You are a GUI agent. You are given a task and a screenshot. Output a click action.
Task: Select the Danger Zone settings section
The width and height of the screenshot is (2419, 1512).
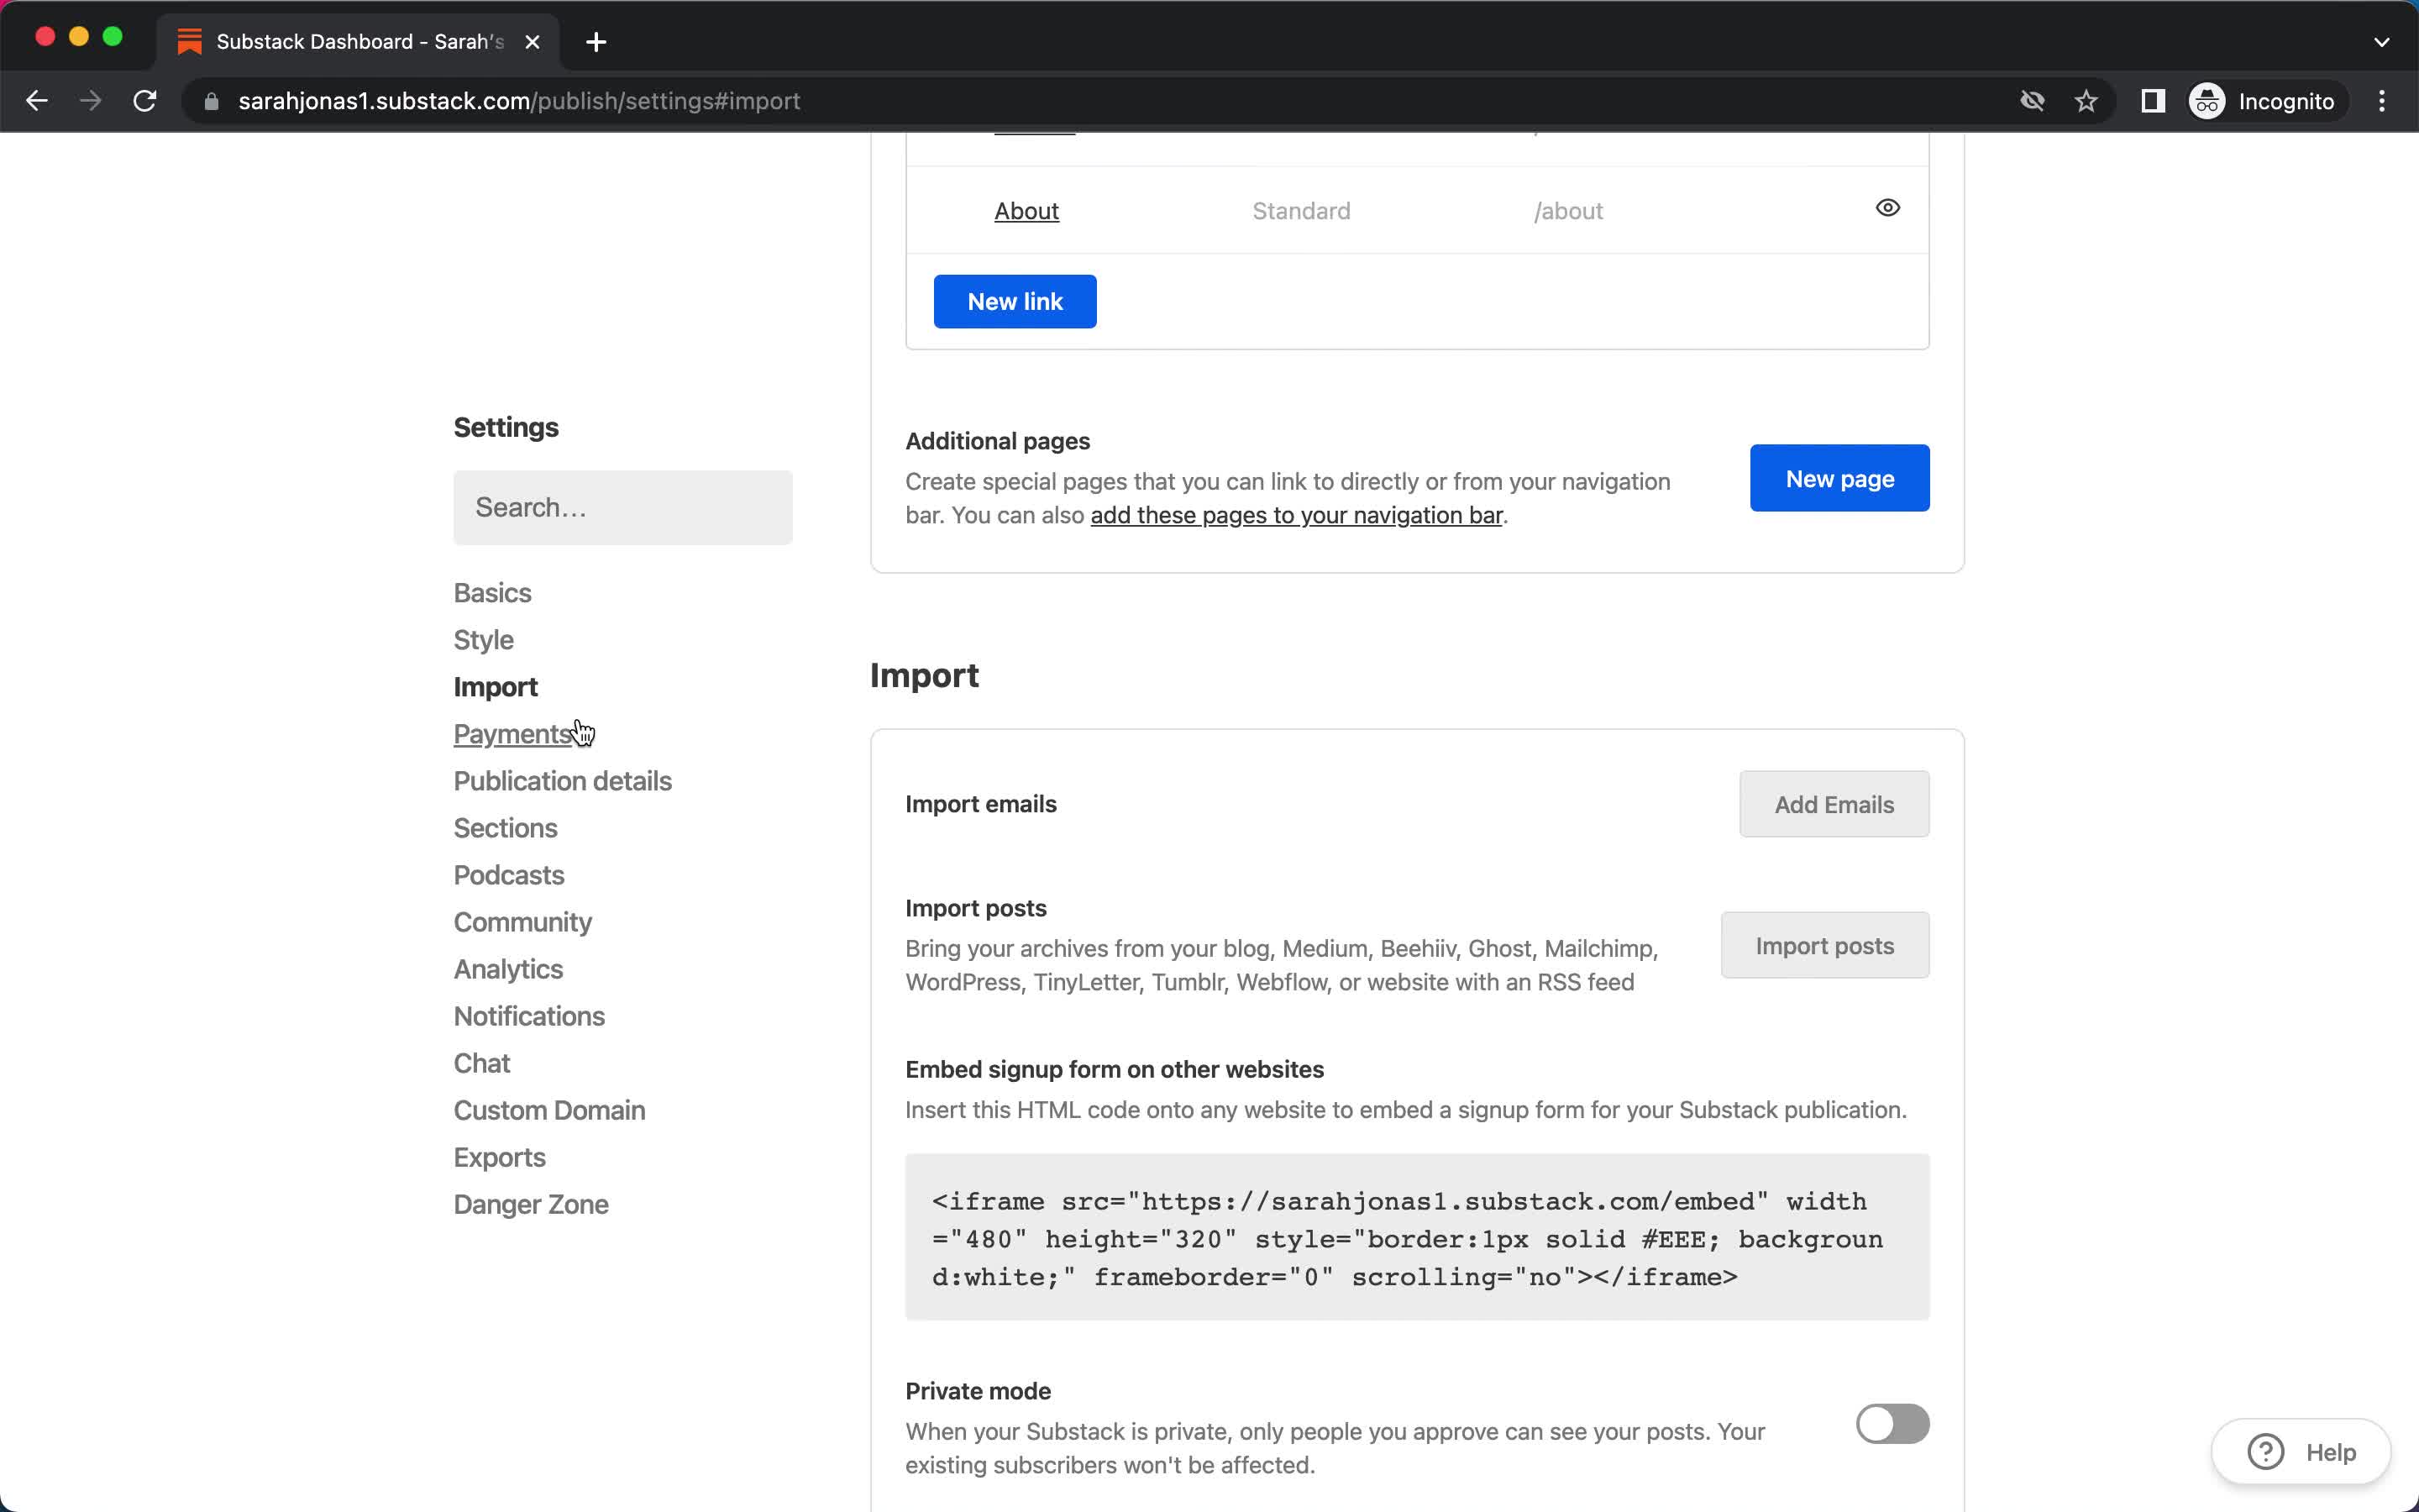coord(531,1204)
